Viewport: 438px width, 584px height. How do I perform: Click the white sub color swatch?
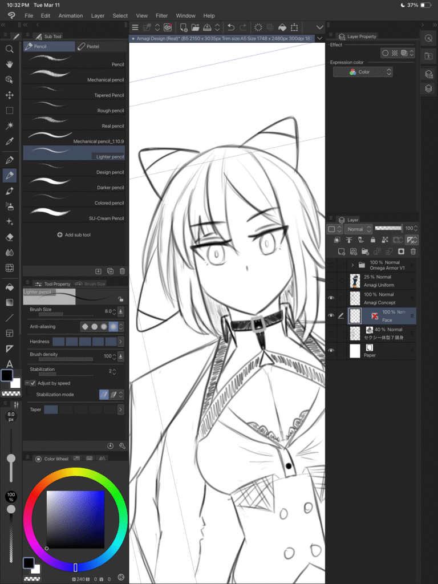tap(15, 383)
